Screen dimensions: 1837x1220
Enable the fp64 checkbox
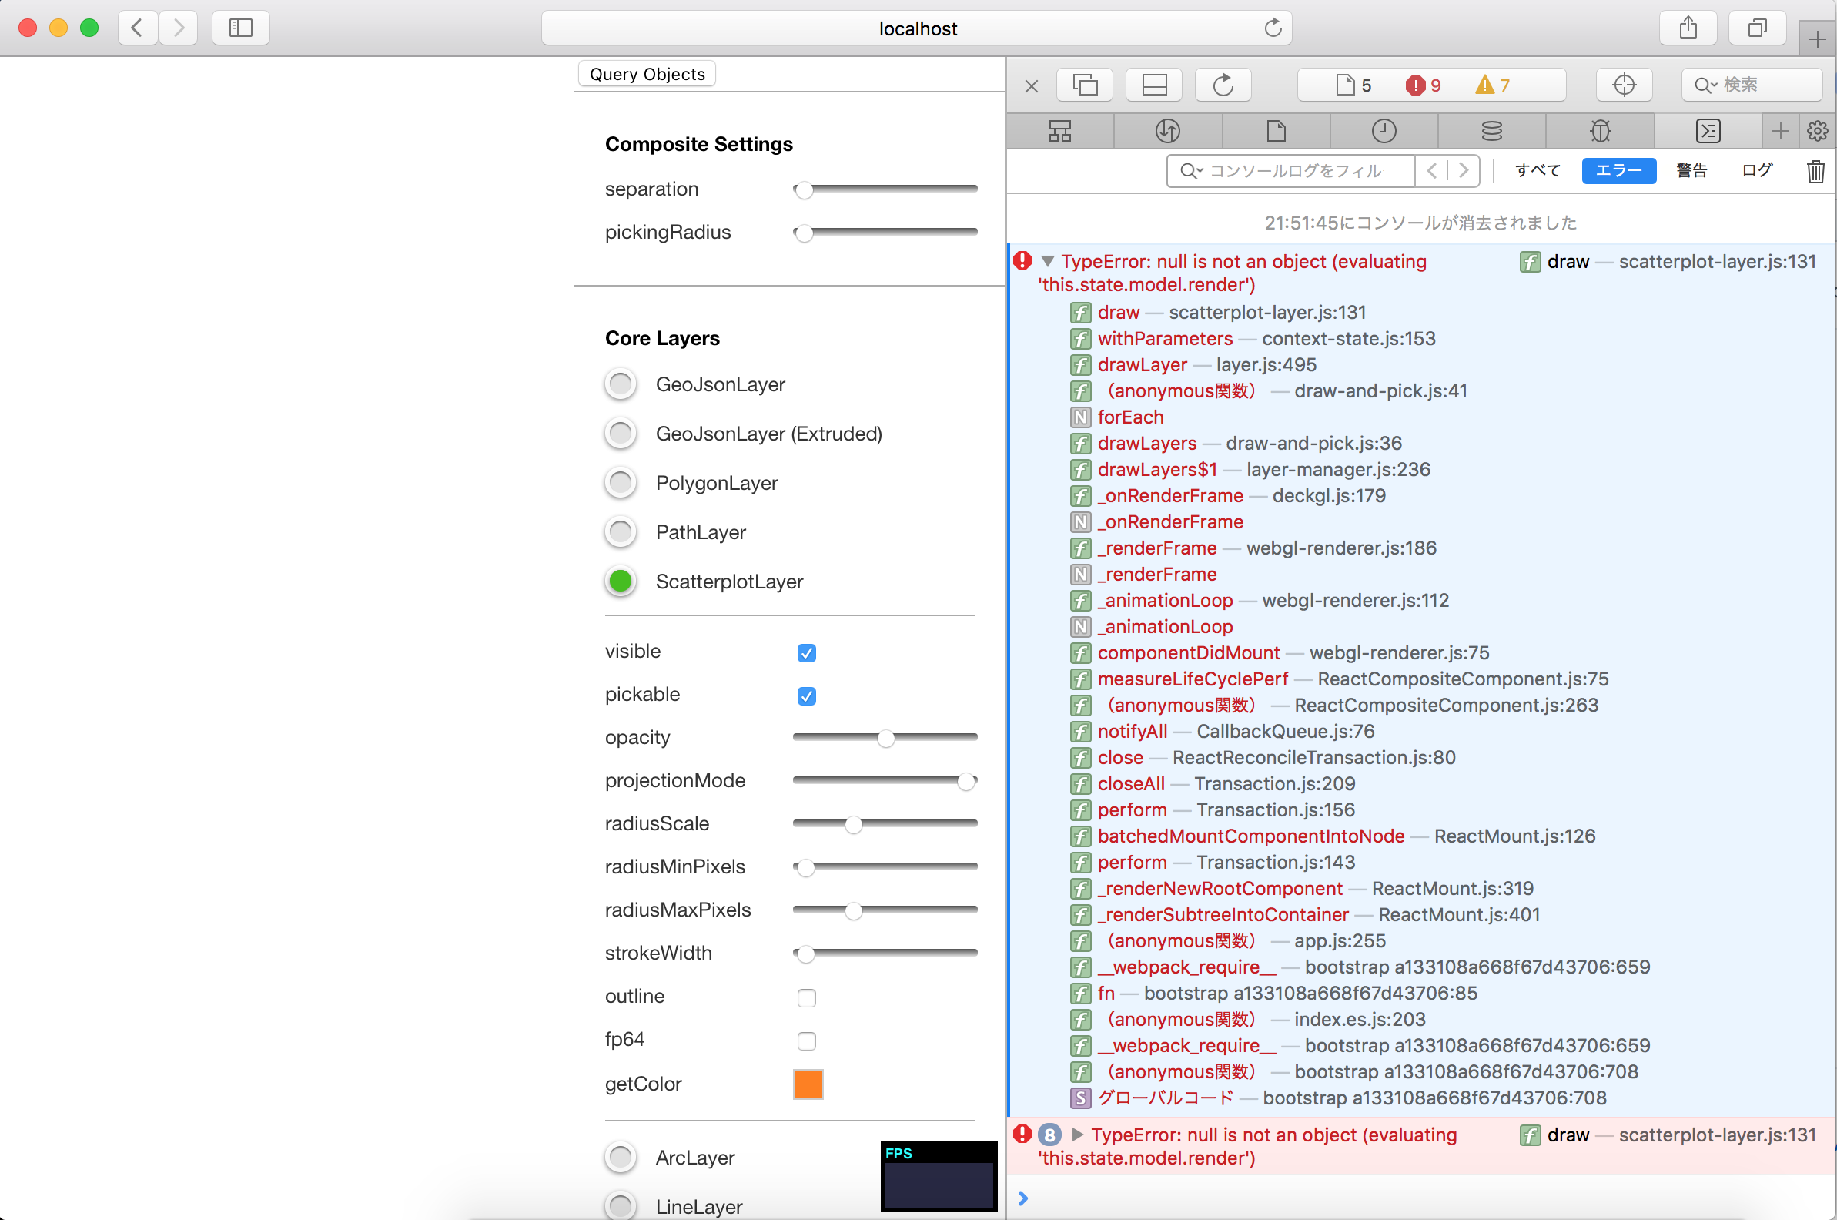coord(808,1041)
